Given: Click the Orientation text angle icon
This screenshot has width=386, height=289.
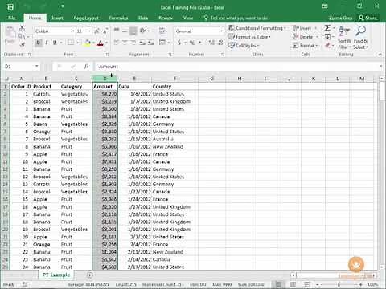Looking at the screenshot, I should pos(143,31).
